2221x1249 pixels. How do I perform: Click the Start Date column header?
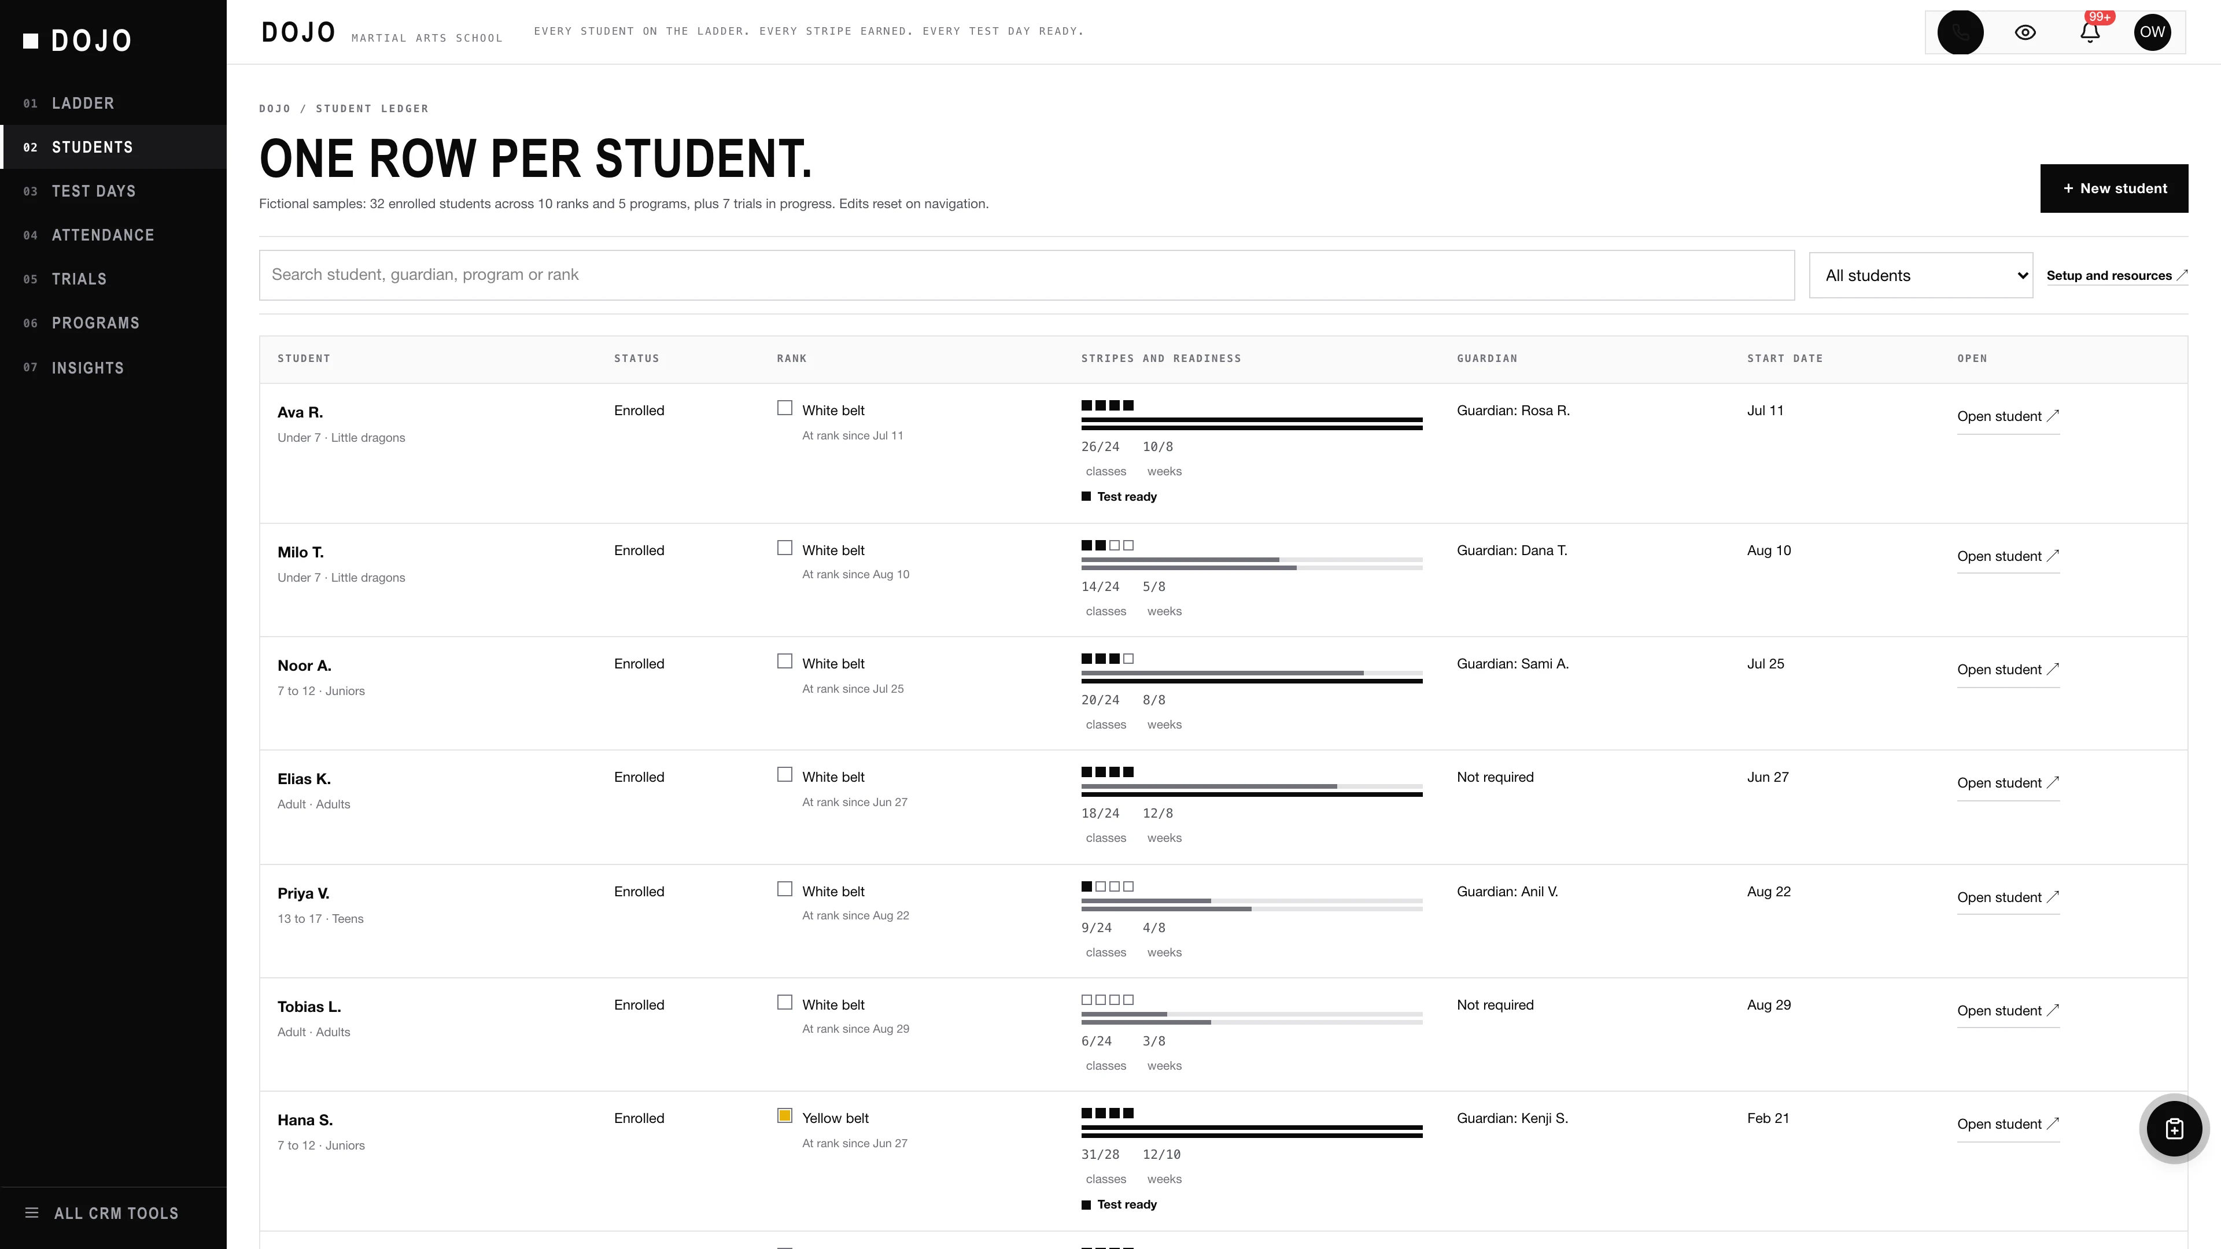point(1785,359)
